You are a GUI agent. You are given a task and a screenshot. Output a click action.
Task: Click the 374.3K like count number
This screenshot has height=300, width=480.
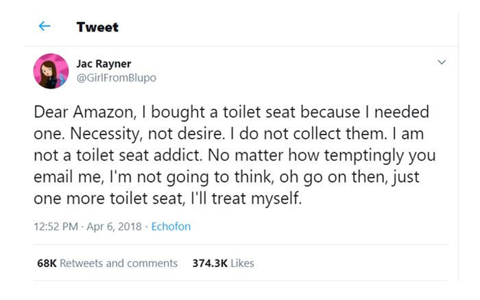point(210,263)
